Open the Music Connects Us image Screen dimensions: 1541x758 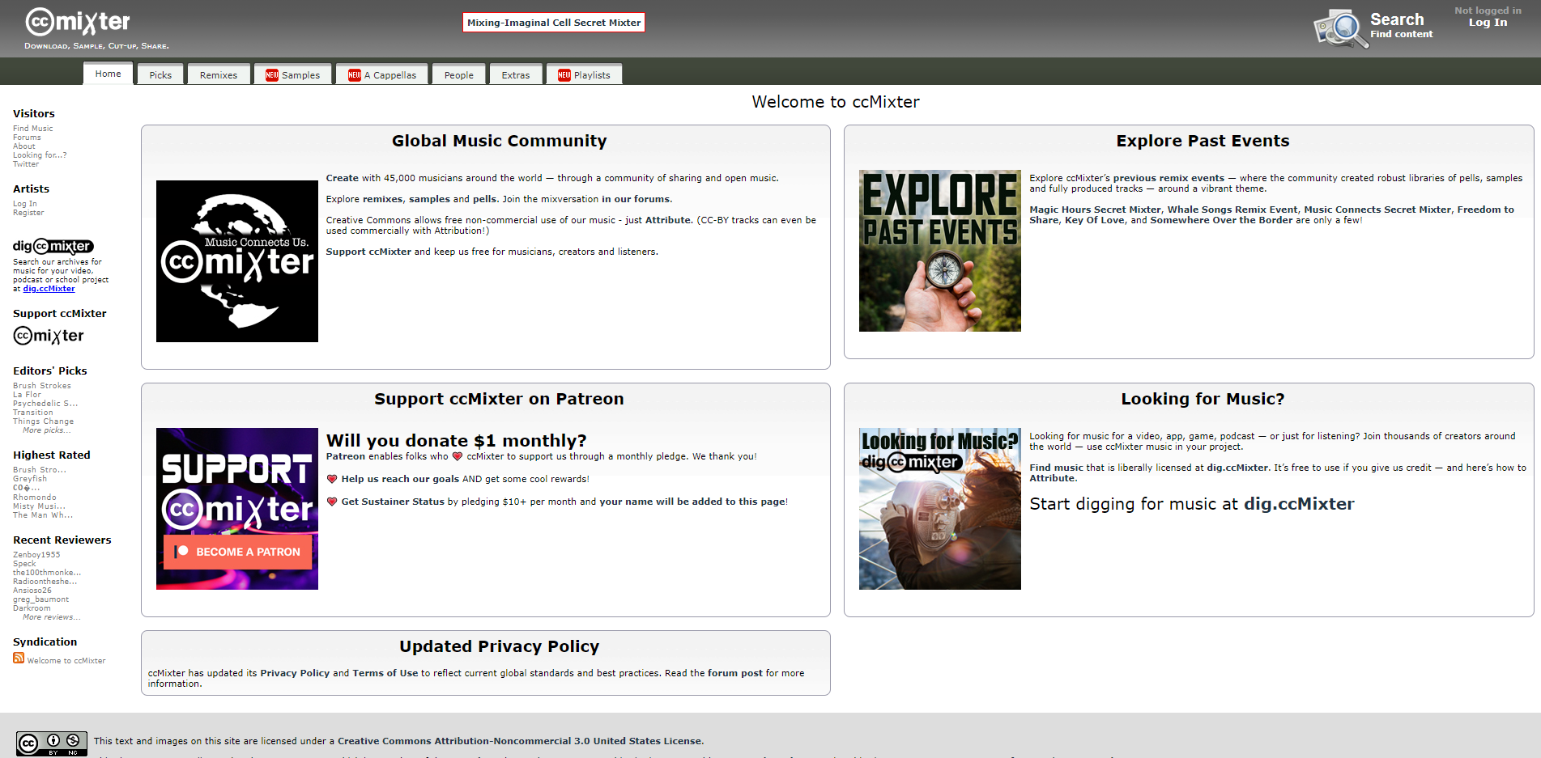tap(237, 261)
